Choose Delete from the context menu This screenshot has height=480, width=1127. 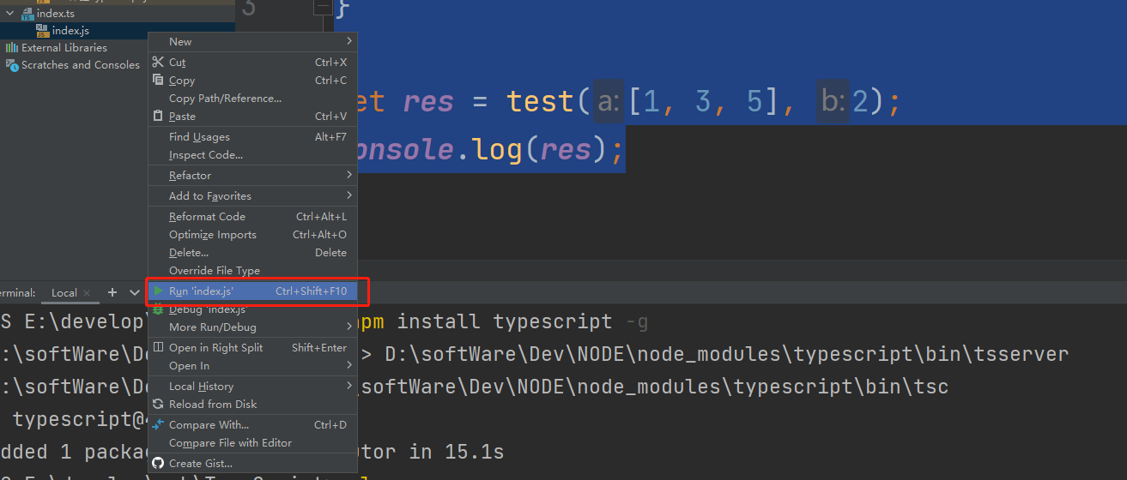point(252,252)
